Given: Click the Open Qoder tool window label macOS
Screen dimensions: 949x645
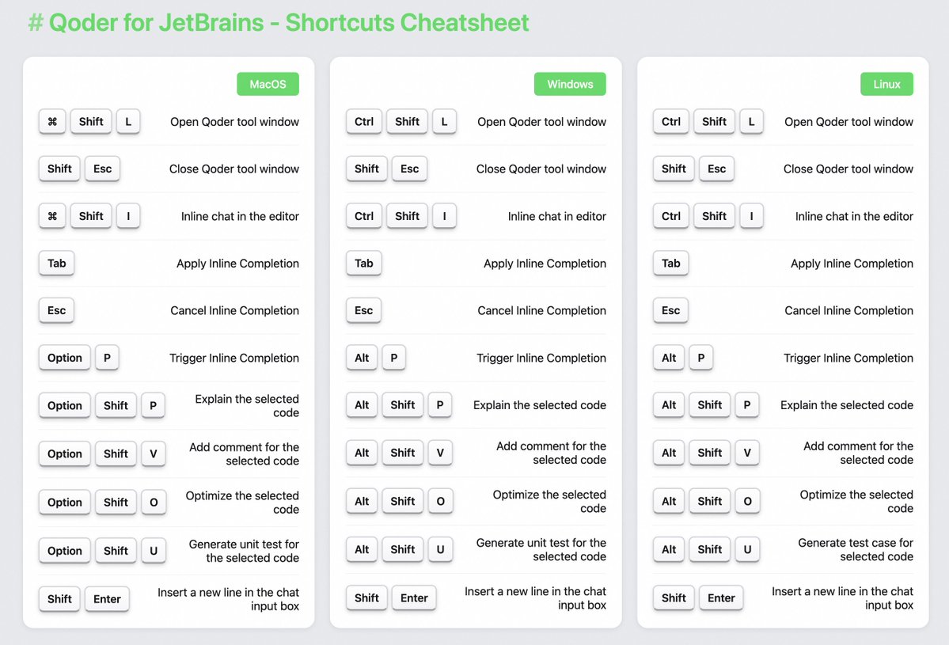Looking at the screenshot, I should click(x=234, y=121).
